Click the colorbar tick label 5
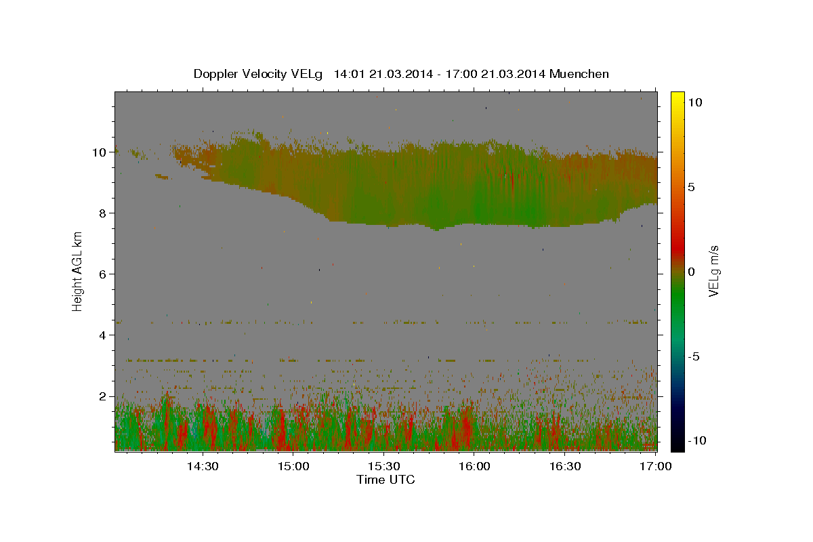Screen dimensions: 813x542 [691, 187]
